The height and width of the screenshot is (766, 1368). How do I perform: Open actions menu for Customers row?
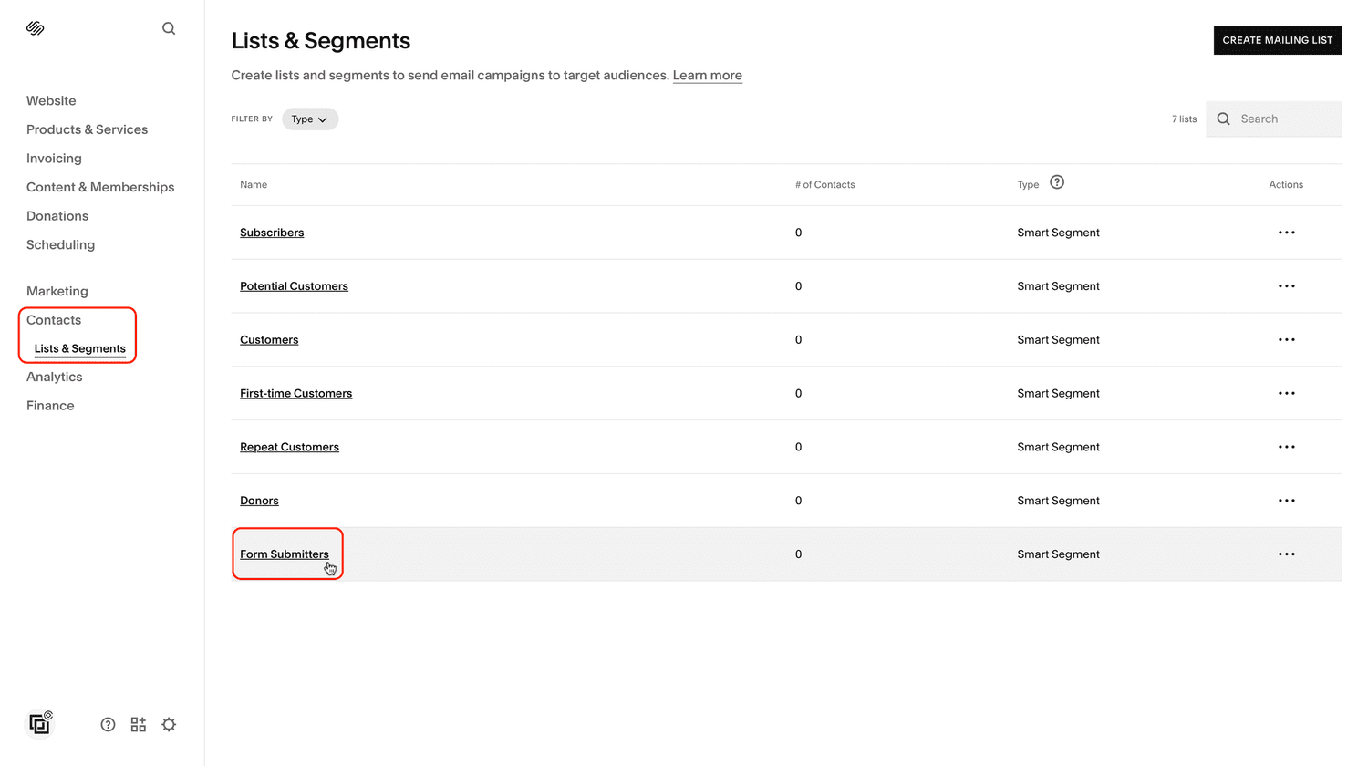click(1287, 340)
